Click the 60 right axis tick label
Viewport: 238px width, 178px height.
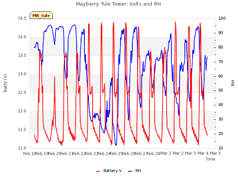(x=221, y=76)
